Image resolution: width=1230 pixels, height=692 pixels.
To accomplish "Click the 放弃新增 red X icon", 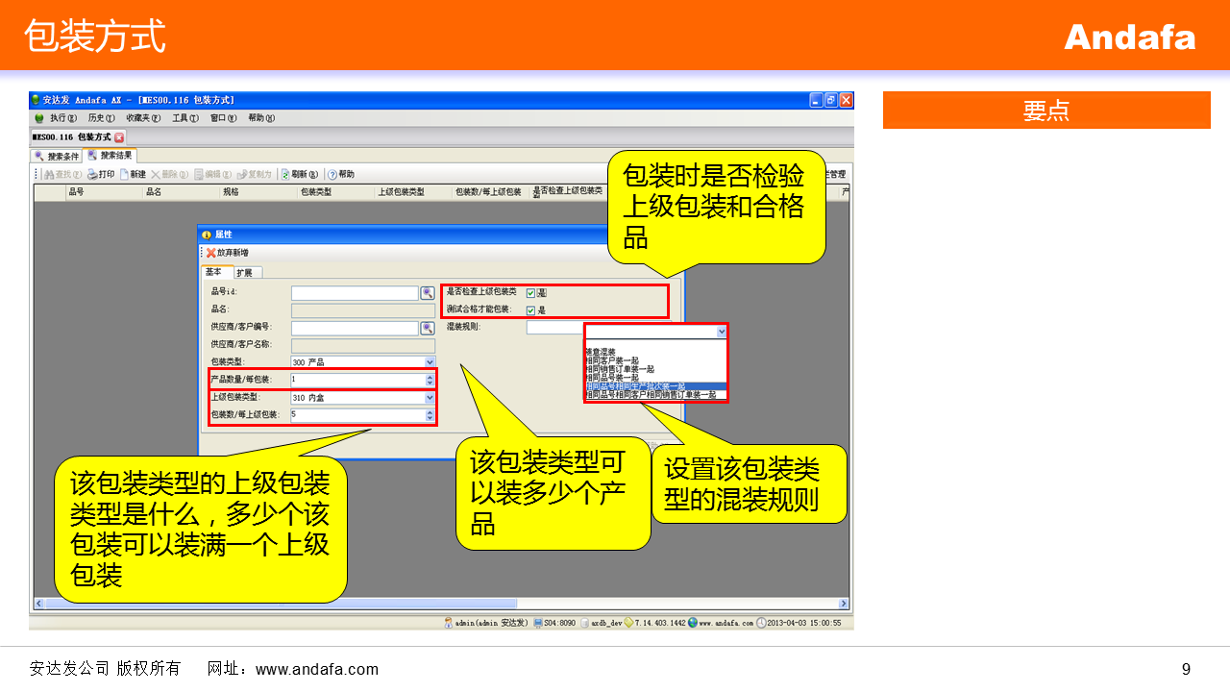I will [210, 253].
